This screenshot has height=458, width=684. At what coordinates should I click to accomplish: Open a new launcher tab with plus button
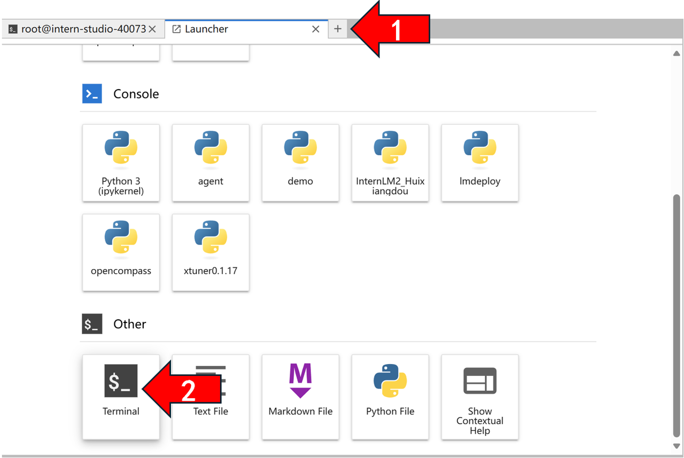337,29
